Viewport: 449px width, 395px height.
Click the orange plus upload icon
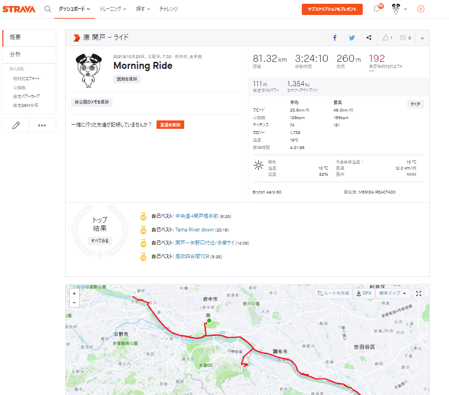coord(420,9)
